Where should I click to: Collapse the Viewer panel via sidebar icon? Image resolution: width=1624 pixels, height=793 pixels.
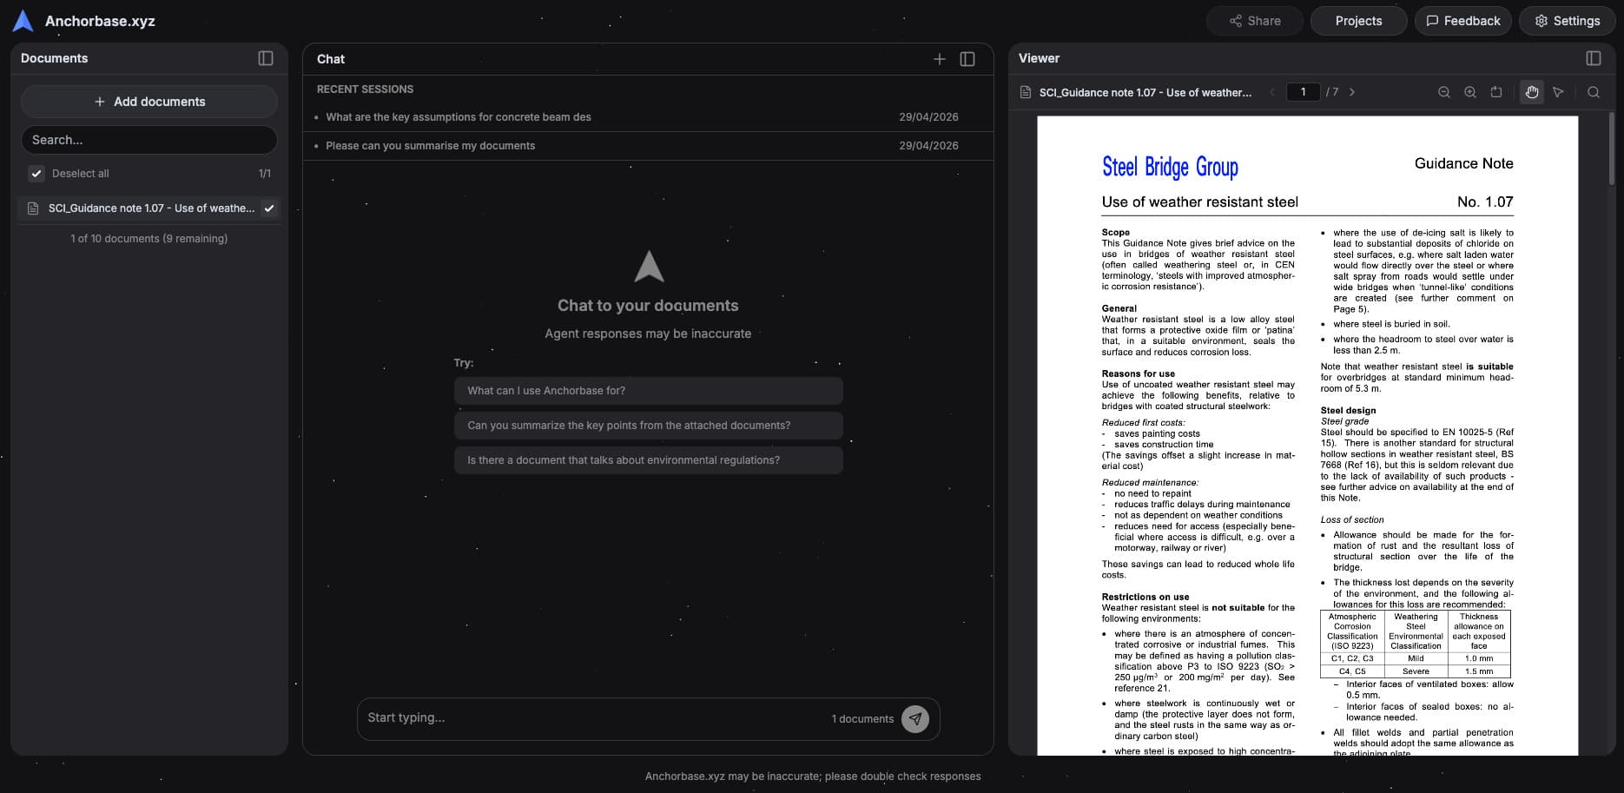1594,58
